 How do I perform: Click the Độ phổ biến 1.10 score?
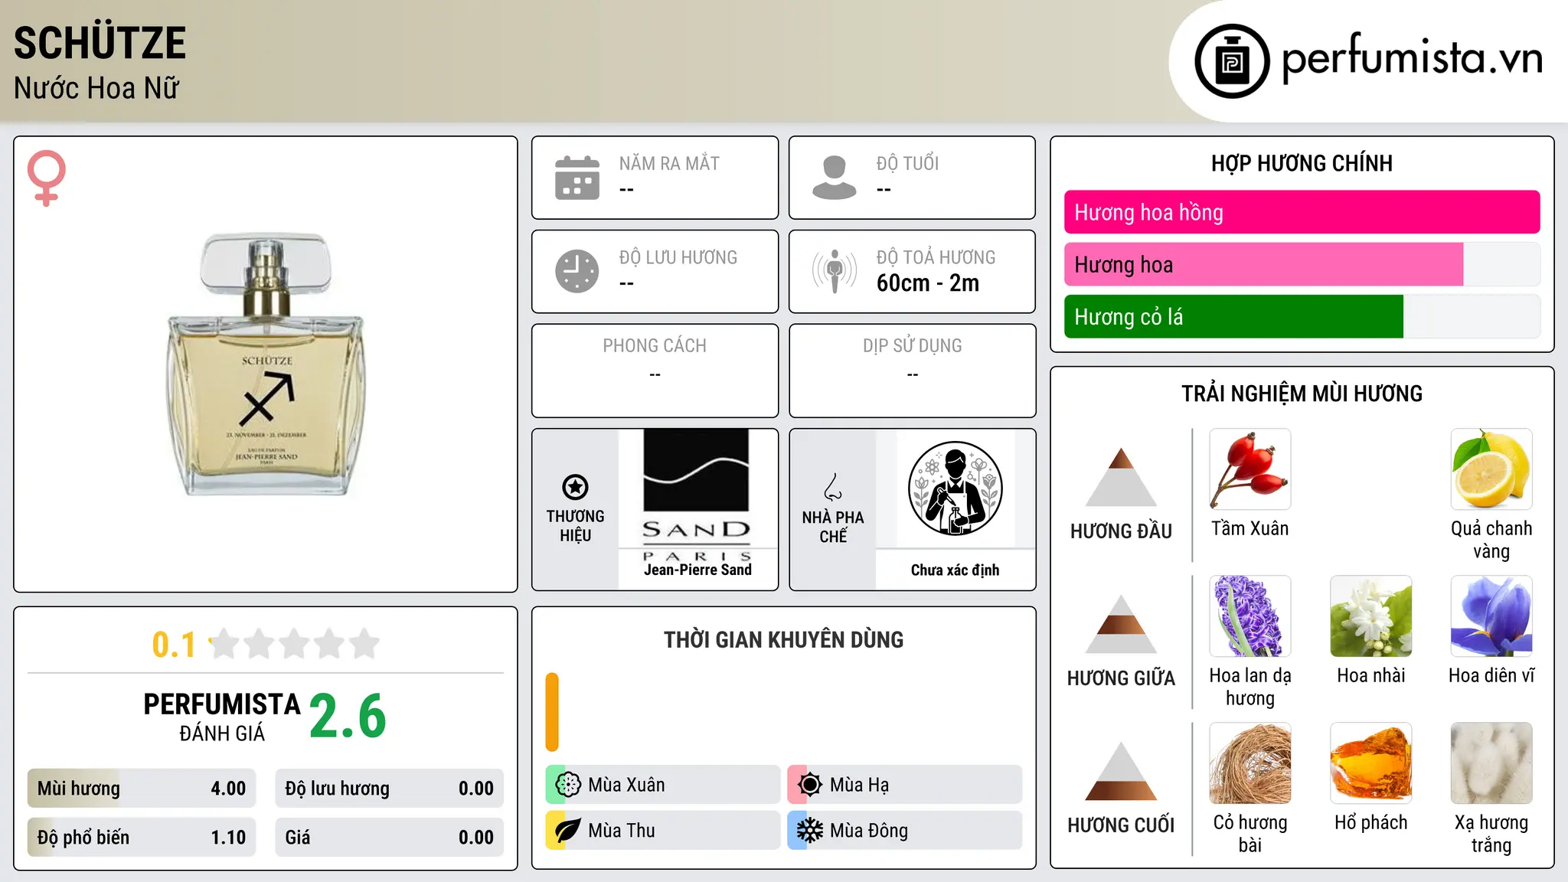pos(142,838)
